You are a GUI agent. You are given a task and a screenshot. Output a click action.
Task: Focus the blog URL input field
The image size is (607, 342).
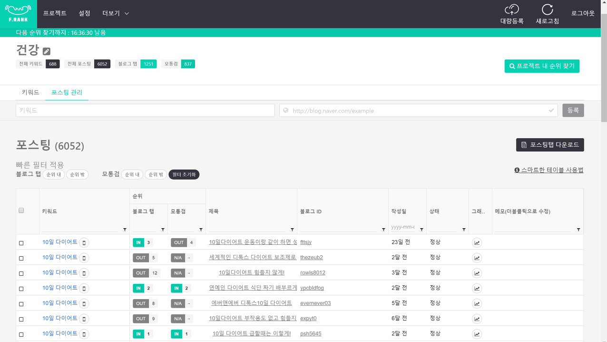[x=418, y=110]
